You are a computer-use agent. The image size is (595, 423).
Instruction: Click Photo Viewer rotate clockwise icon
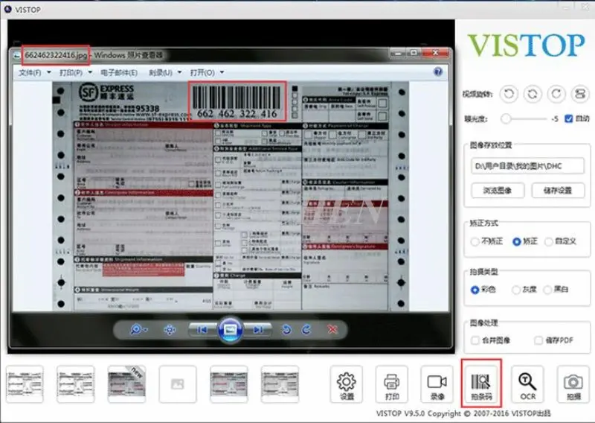[x=306, y=329]
